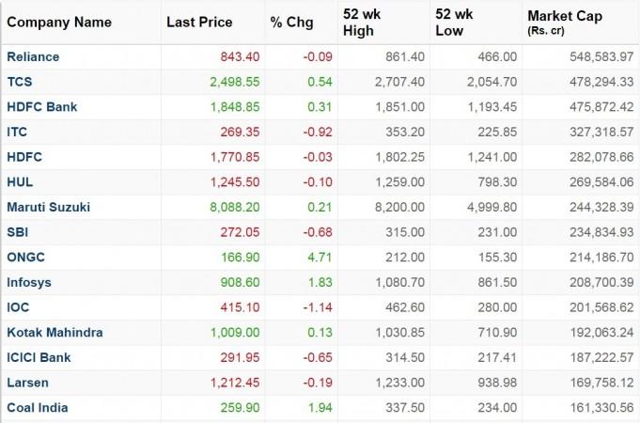The height and width of the screenshot is (423, 640).
Task: Select Infosys 52 wk low 861.50
Action: pyautogui.click(x=497, y=283)
